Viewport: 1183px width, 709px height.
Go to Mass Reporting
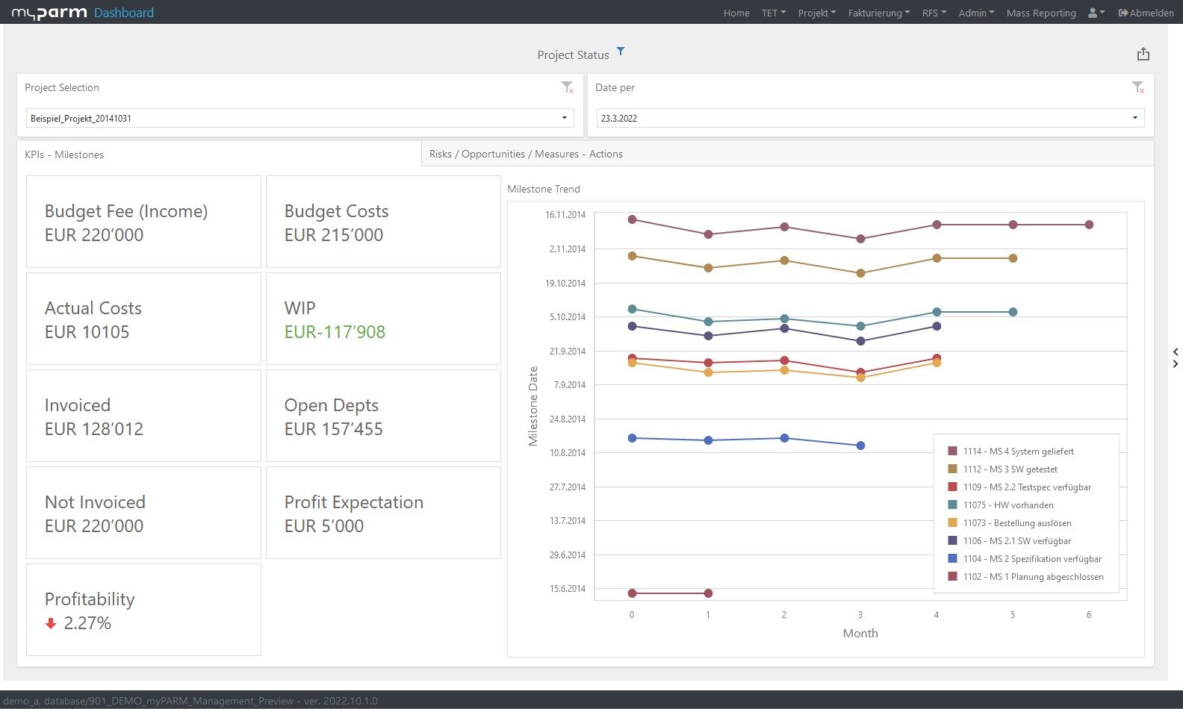[x=1040, y=13]
